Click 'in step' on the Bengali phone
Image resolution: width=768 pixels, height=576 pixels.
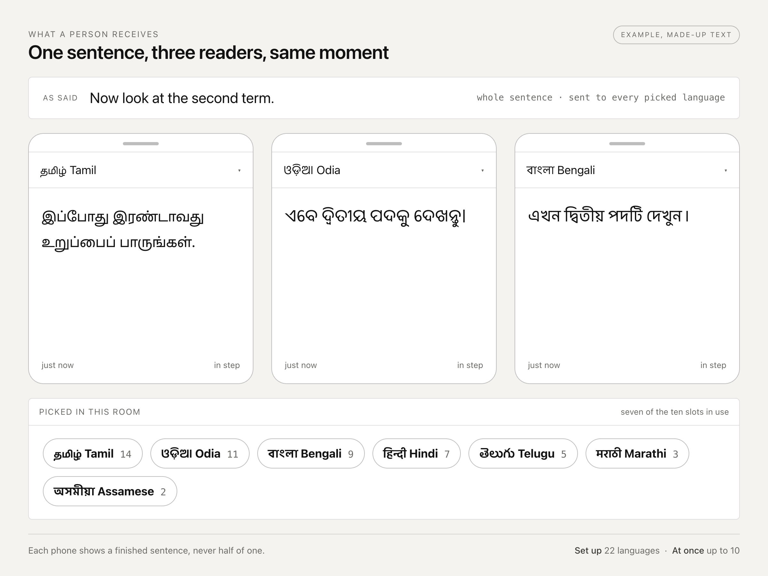point(713,365)
